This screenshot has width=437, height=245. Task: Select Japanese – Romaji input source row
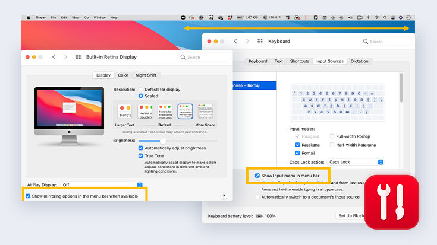254,85
